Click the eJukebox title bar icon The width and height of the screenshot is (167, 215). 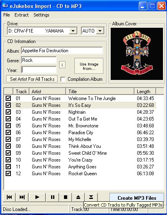coord(5,6)
